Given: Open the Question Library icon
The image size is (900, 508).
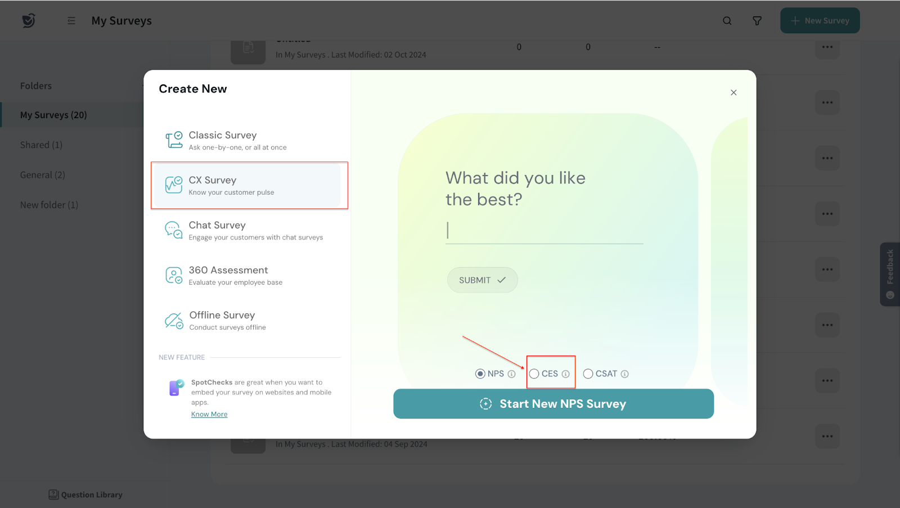Looking at the screenshot, I should pos(53,494).
